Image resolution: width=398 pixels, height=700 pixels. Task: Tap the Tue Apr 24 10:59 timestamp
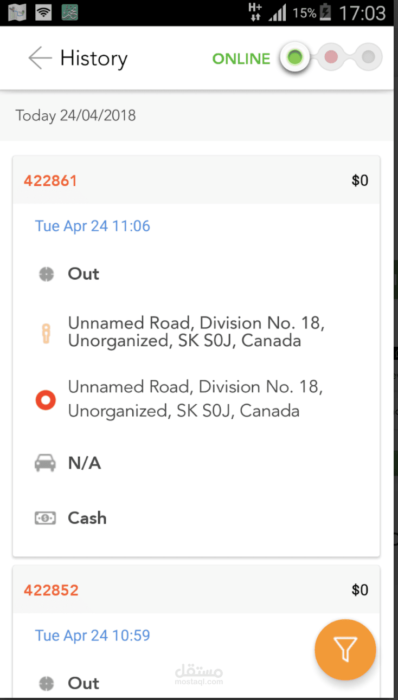click(x=92, y=636)
